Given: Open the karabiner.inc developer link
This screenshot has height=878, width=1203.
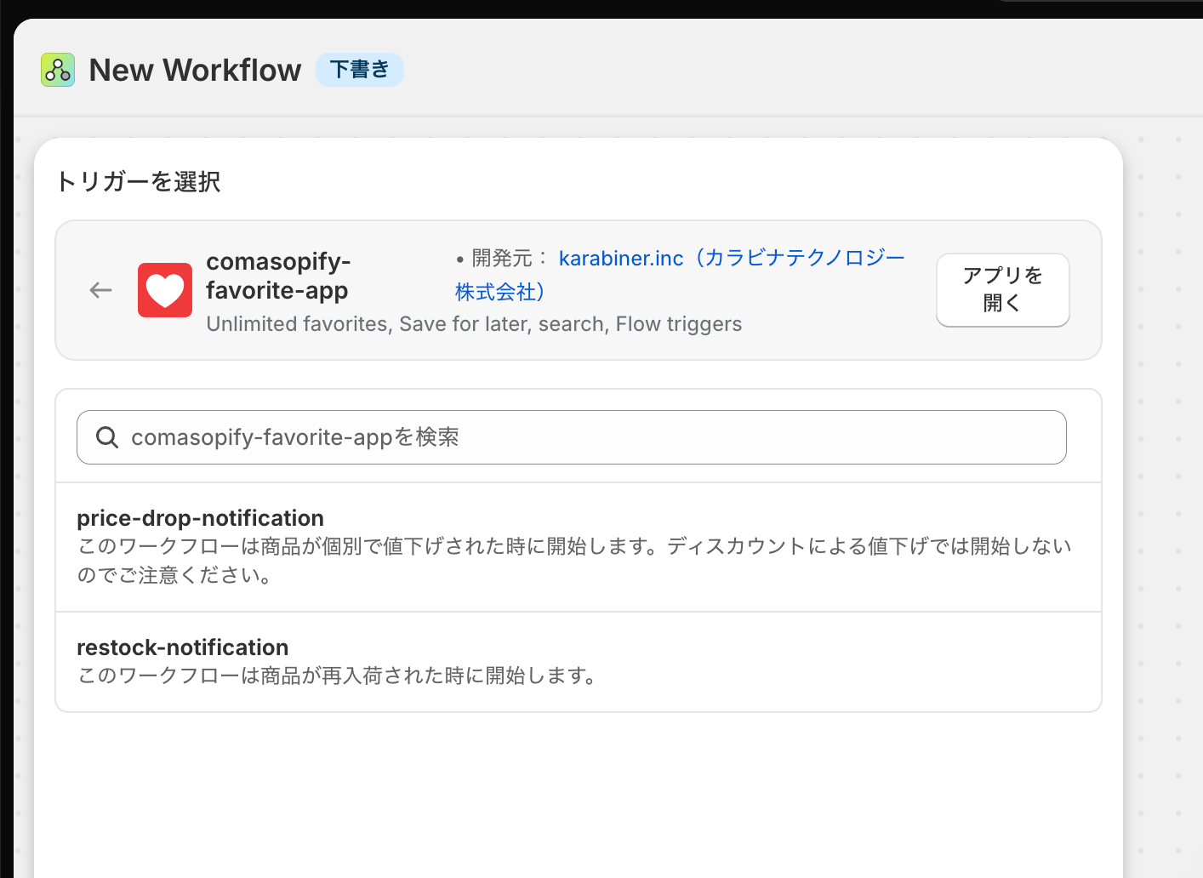Looking at the screenshot, I should coord(680,274).
